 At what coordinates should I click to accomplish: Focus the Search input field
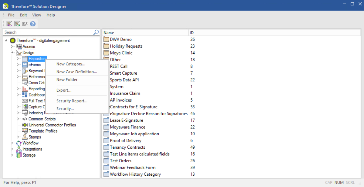[48, 32]
